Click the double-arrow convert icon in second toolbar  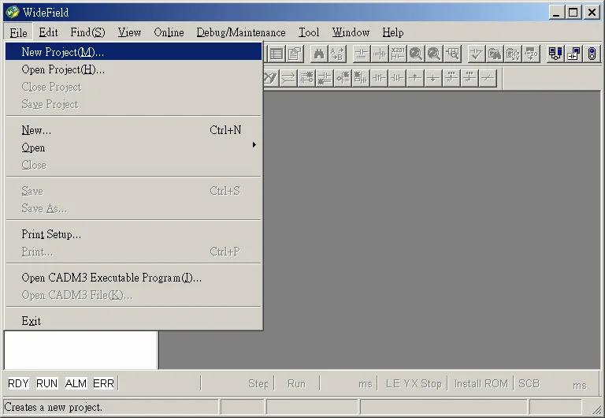288,78
